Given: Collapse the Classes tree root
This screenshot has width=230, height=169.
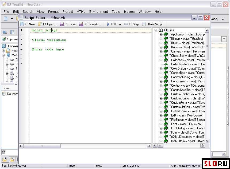Looking at the screenshot, I should coord(156,30).
